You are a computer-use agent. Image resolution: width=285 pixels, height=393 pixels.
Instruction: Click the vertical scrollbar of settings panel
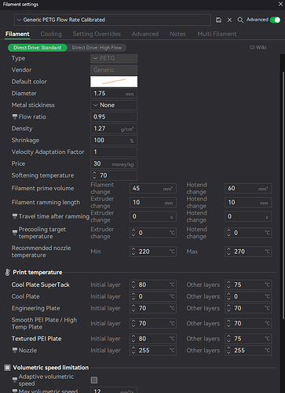[x=283, y=195]
